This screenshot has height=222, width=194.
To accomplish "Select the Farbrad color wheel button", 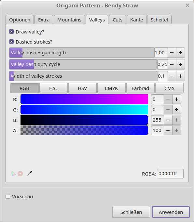I will [x=140, y=88].
